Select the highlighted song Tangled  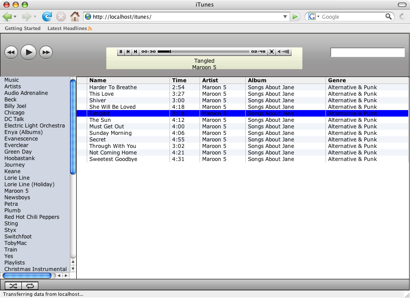click(x=242, y=114)
